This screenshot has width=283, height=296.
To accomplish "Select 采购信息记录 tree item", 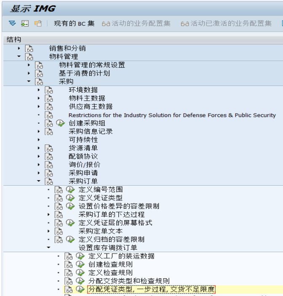I will [x=91, y=131].
